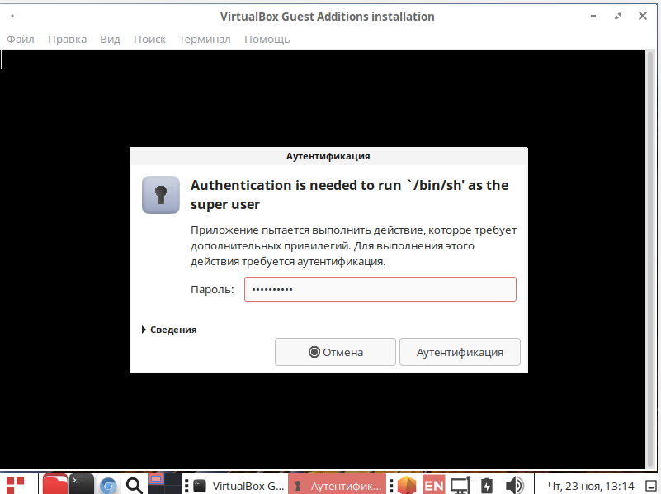Screen dimensions: 661x494
Task: Switch to VirtualBox G... taskbar window
Action: 239,486
